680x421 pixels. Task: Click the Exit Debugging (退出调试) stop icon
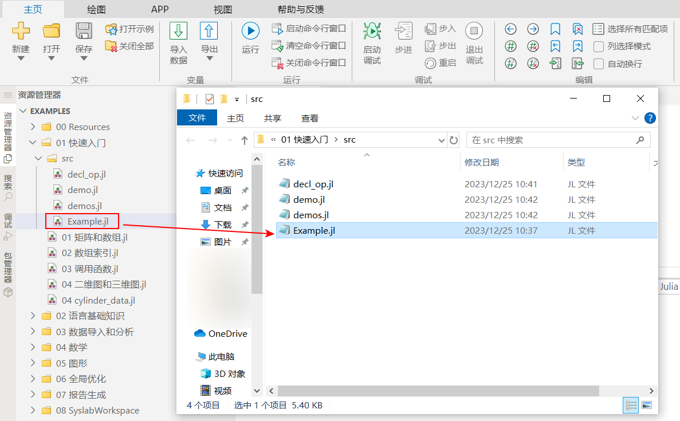point(474,32)
